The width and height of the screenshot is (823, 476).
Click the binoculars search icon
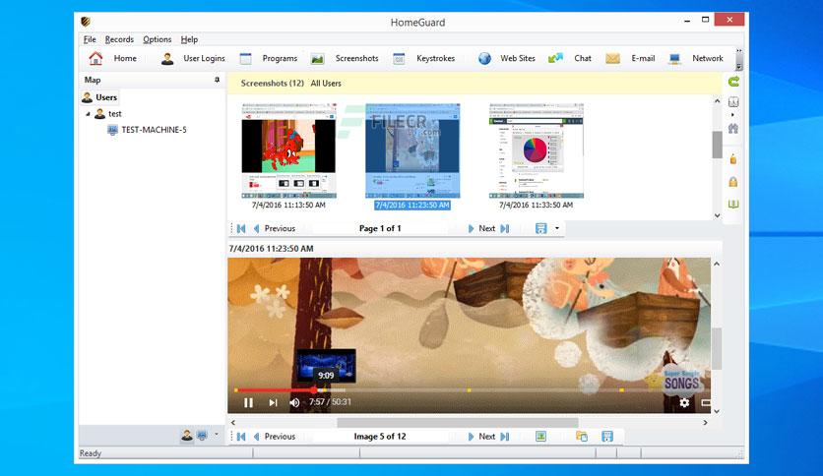733,129
